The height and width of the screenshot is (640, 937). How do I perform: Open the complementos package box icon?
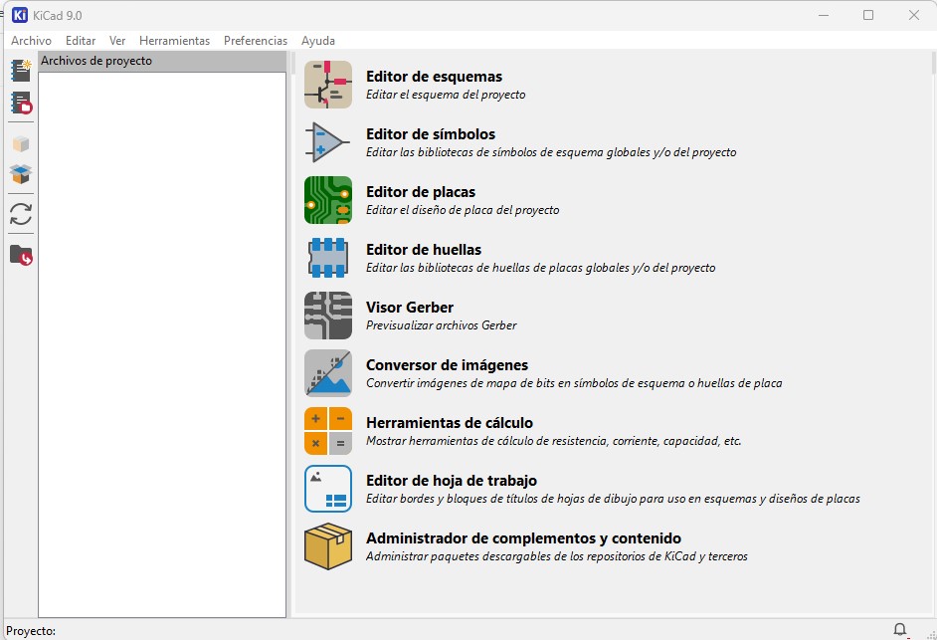click(328, 546)
